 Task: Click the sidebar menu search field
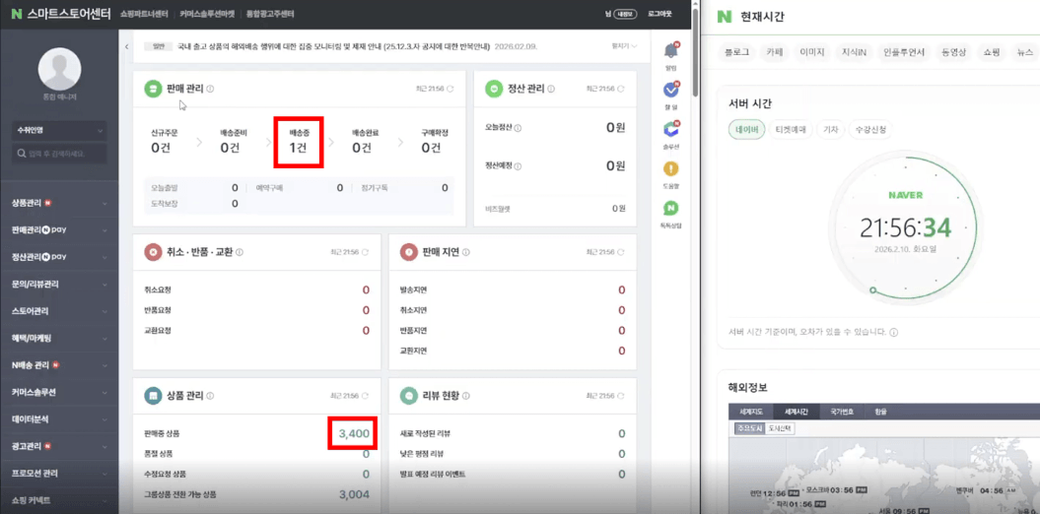[x=59, y=154]
